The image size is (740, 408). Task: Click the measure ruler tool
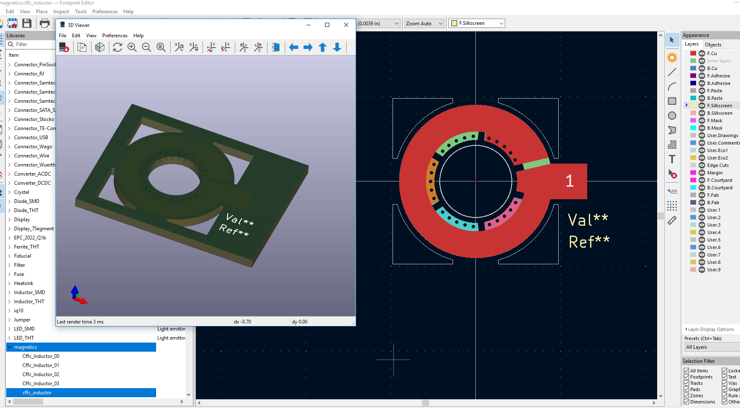click(x=672, y=220)
